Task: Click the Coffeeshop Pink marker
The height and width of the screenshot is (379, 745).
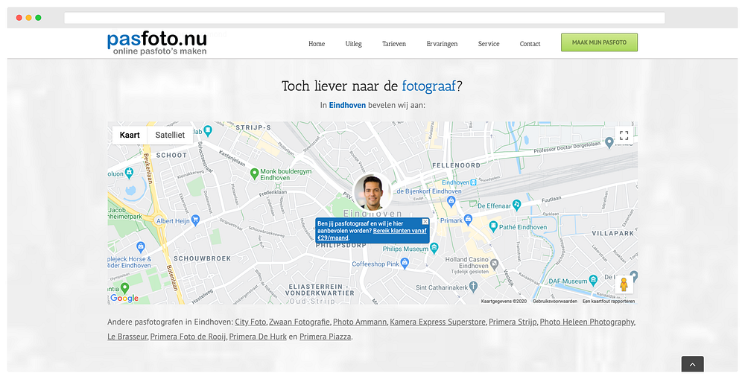Action: [405, 263]
